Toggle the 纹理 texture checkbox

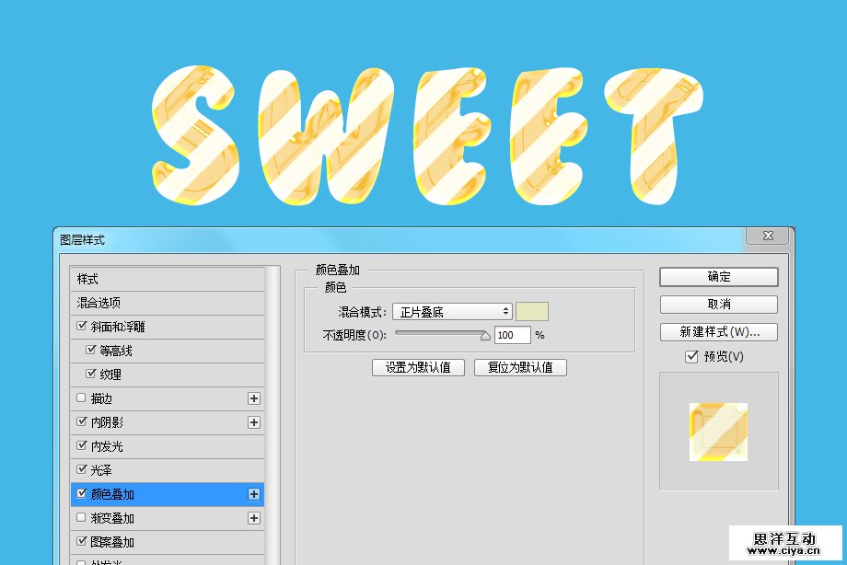tap(90, 374)
